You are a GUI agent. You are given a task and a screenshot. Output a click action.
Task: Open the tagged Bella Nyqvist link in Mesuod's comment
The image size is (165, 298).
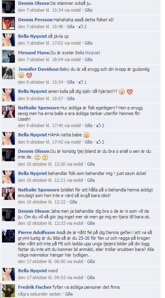88,53
